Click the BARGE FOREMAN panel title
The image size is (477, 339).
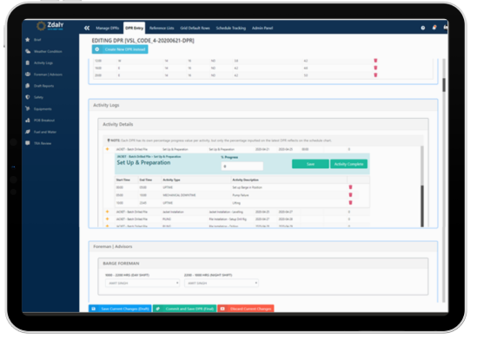point(121,263)
